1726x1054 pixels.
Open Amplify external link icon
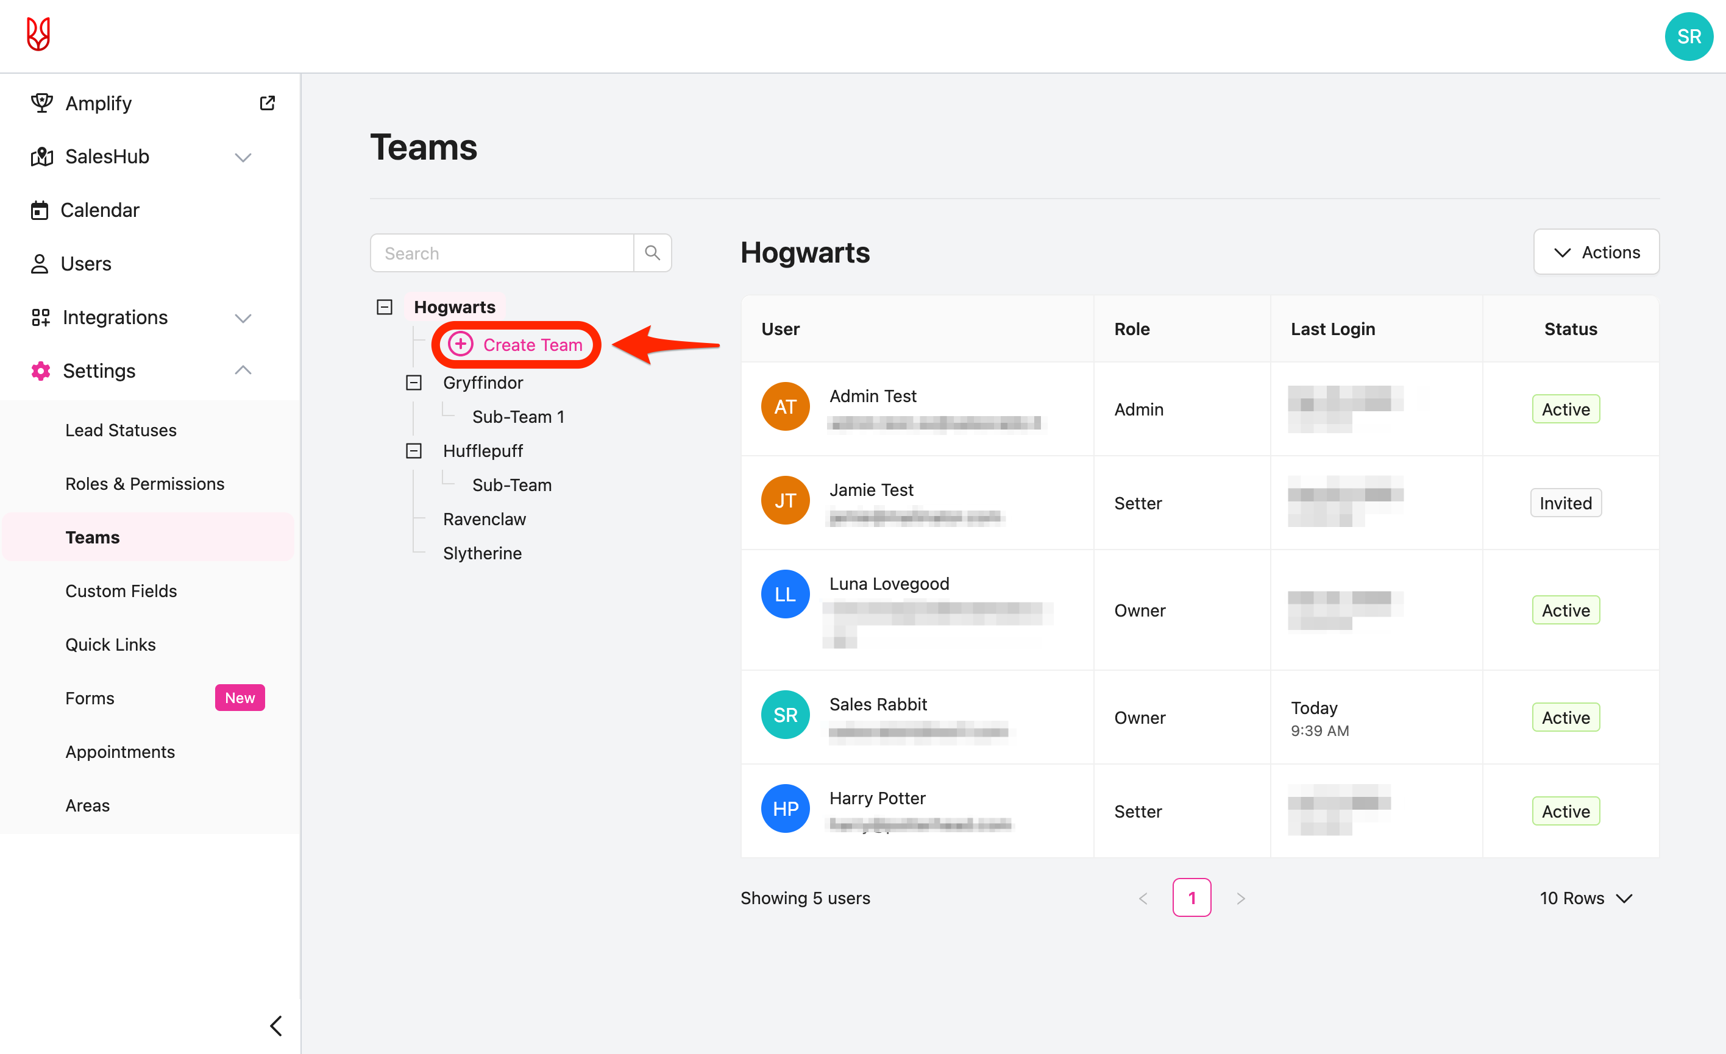tap(267, 103)
